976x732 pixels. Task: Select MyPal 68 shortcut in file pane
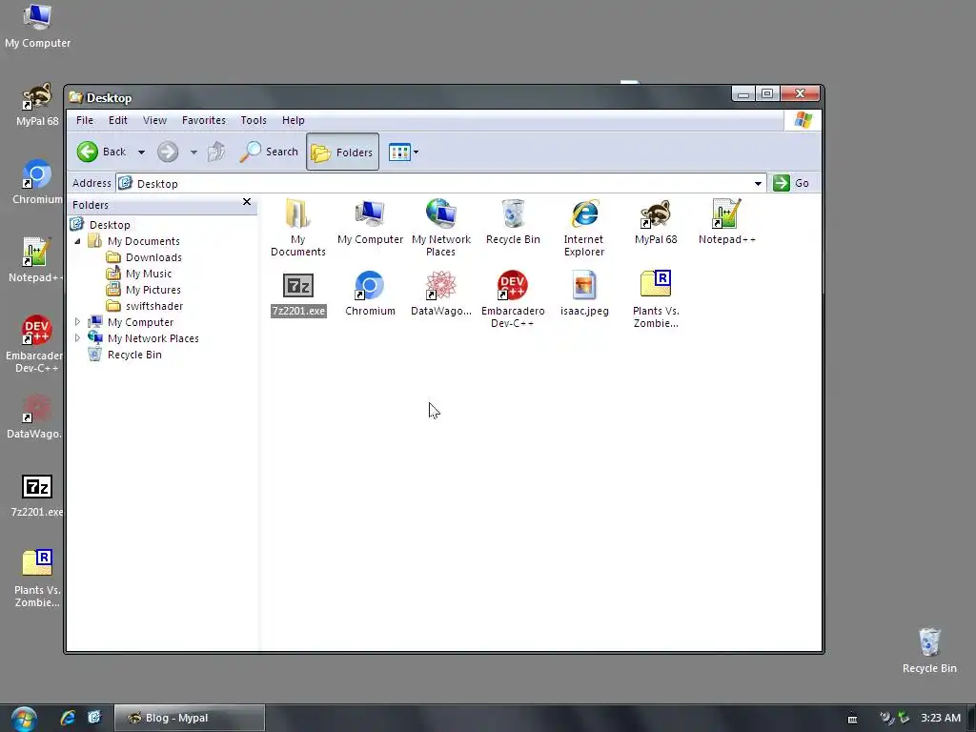pos(656,221)
